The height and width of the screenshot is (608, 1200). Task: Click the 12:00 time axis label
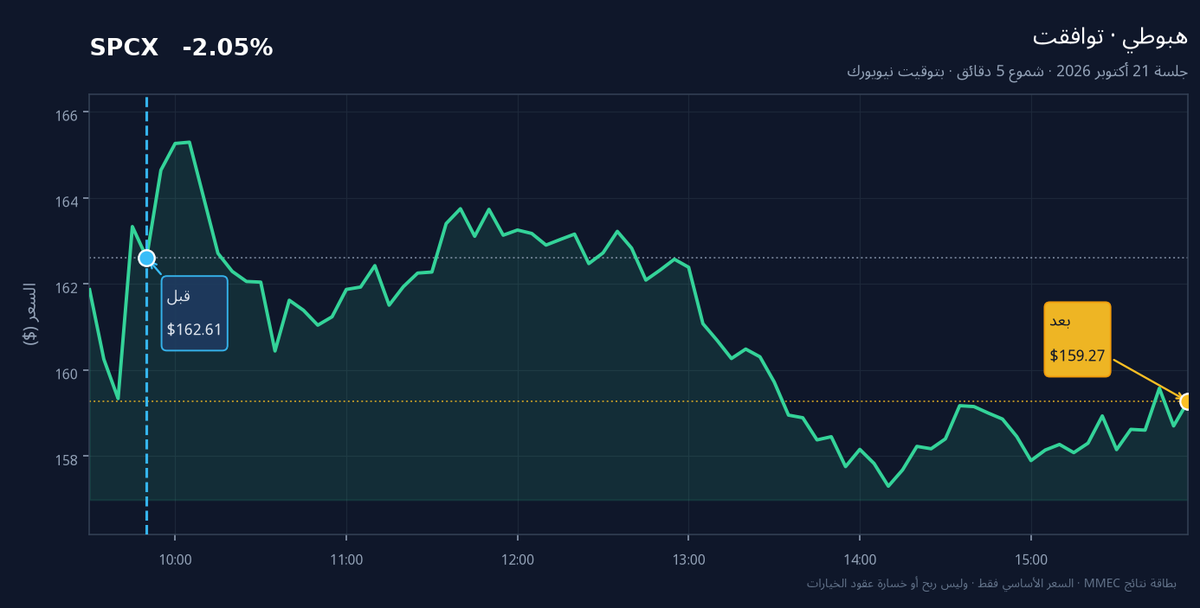[x=518, y=560]
